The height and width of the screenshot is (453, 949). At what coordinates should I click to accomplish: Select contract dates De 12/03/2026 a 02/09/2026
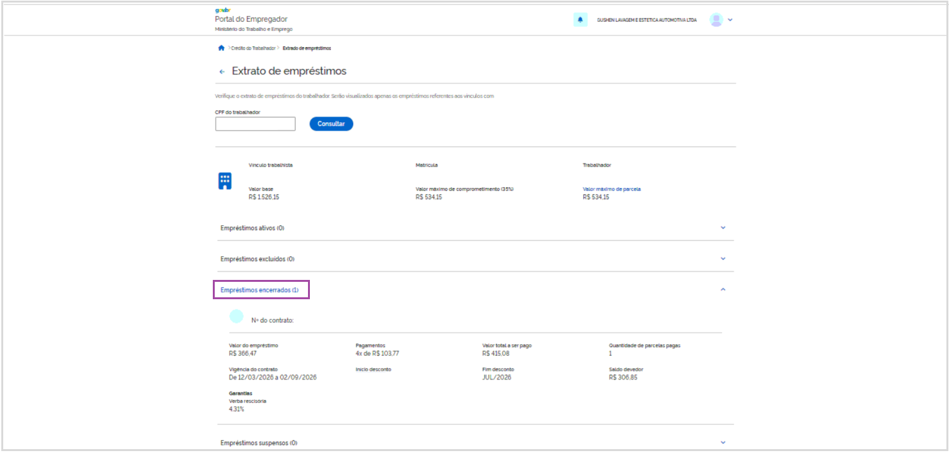click(x=273, y=377)
